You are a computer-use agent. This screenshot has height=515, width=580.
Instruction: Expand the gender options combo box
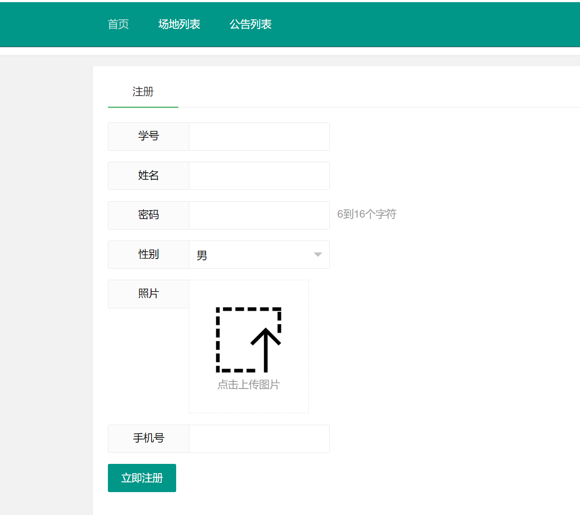259,255
